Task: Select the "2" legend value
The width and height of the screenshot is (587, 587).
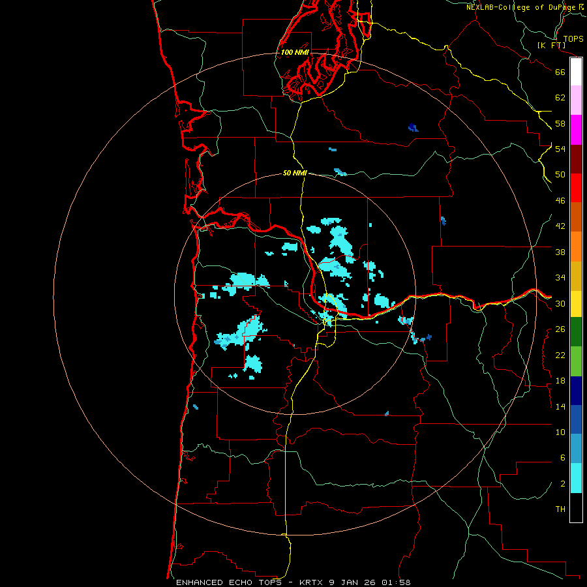Action: [x=562, y=484]
